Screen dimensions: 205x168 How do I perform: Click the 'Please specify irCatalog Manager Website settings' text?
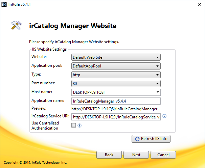click(x=74, y=42)
